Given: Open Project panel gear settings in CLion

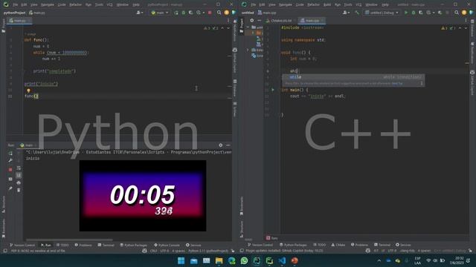Looking at the screenshot, I should (251, 21).
